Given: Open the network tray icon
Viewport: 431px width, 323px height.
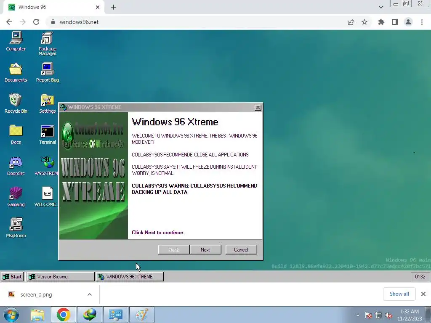Looking at the screenshot, I should pos(378,315).
